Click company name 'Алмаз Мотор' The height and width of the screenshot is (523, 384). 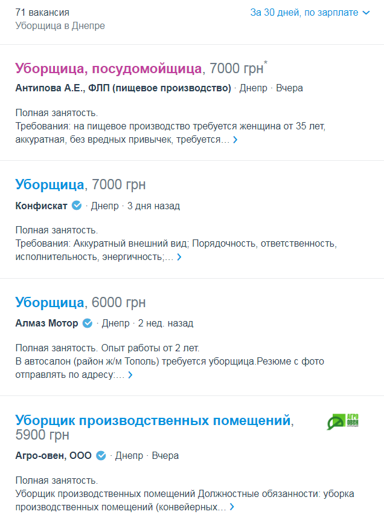coord(46,323)
